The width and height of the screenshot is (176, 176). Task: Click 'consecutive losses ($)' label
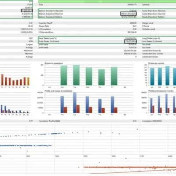[151, 51]
